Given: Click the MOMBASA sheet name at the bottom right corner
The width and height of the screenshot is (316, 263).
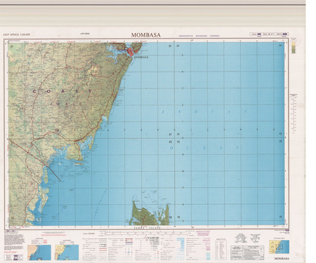Looking at the screenshot, I should [282, 259].
